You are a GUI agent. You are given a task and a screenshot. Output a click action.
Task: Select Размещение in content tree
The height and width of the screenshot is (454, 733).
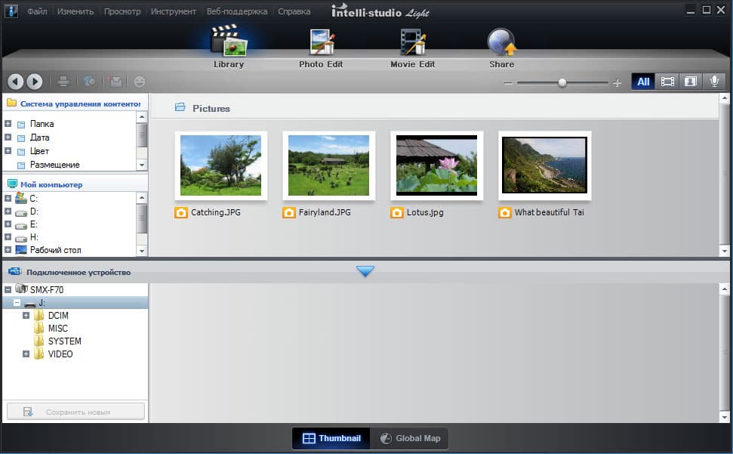(x=54, y=165)
